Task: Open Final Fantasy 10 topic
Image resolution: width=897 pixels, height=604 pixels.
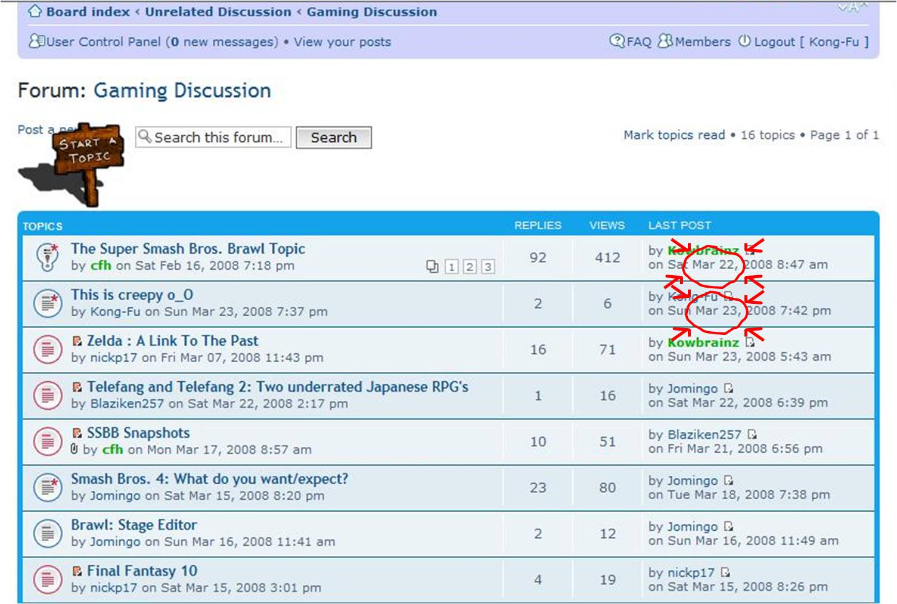Action: point(142,571)
